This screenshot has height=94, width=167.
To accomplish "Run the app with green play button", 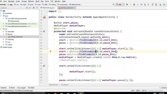I will point(127,4).
